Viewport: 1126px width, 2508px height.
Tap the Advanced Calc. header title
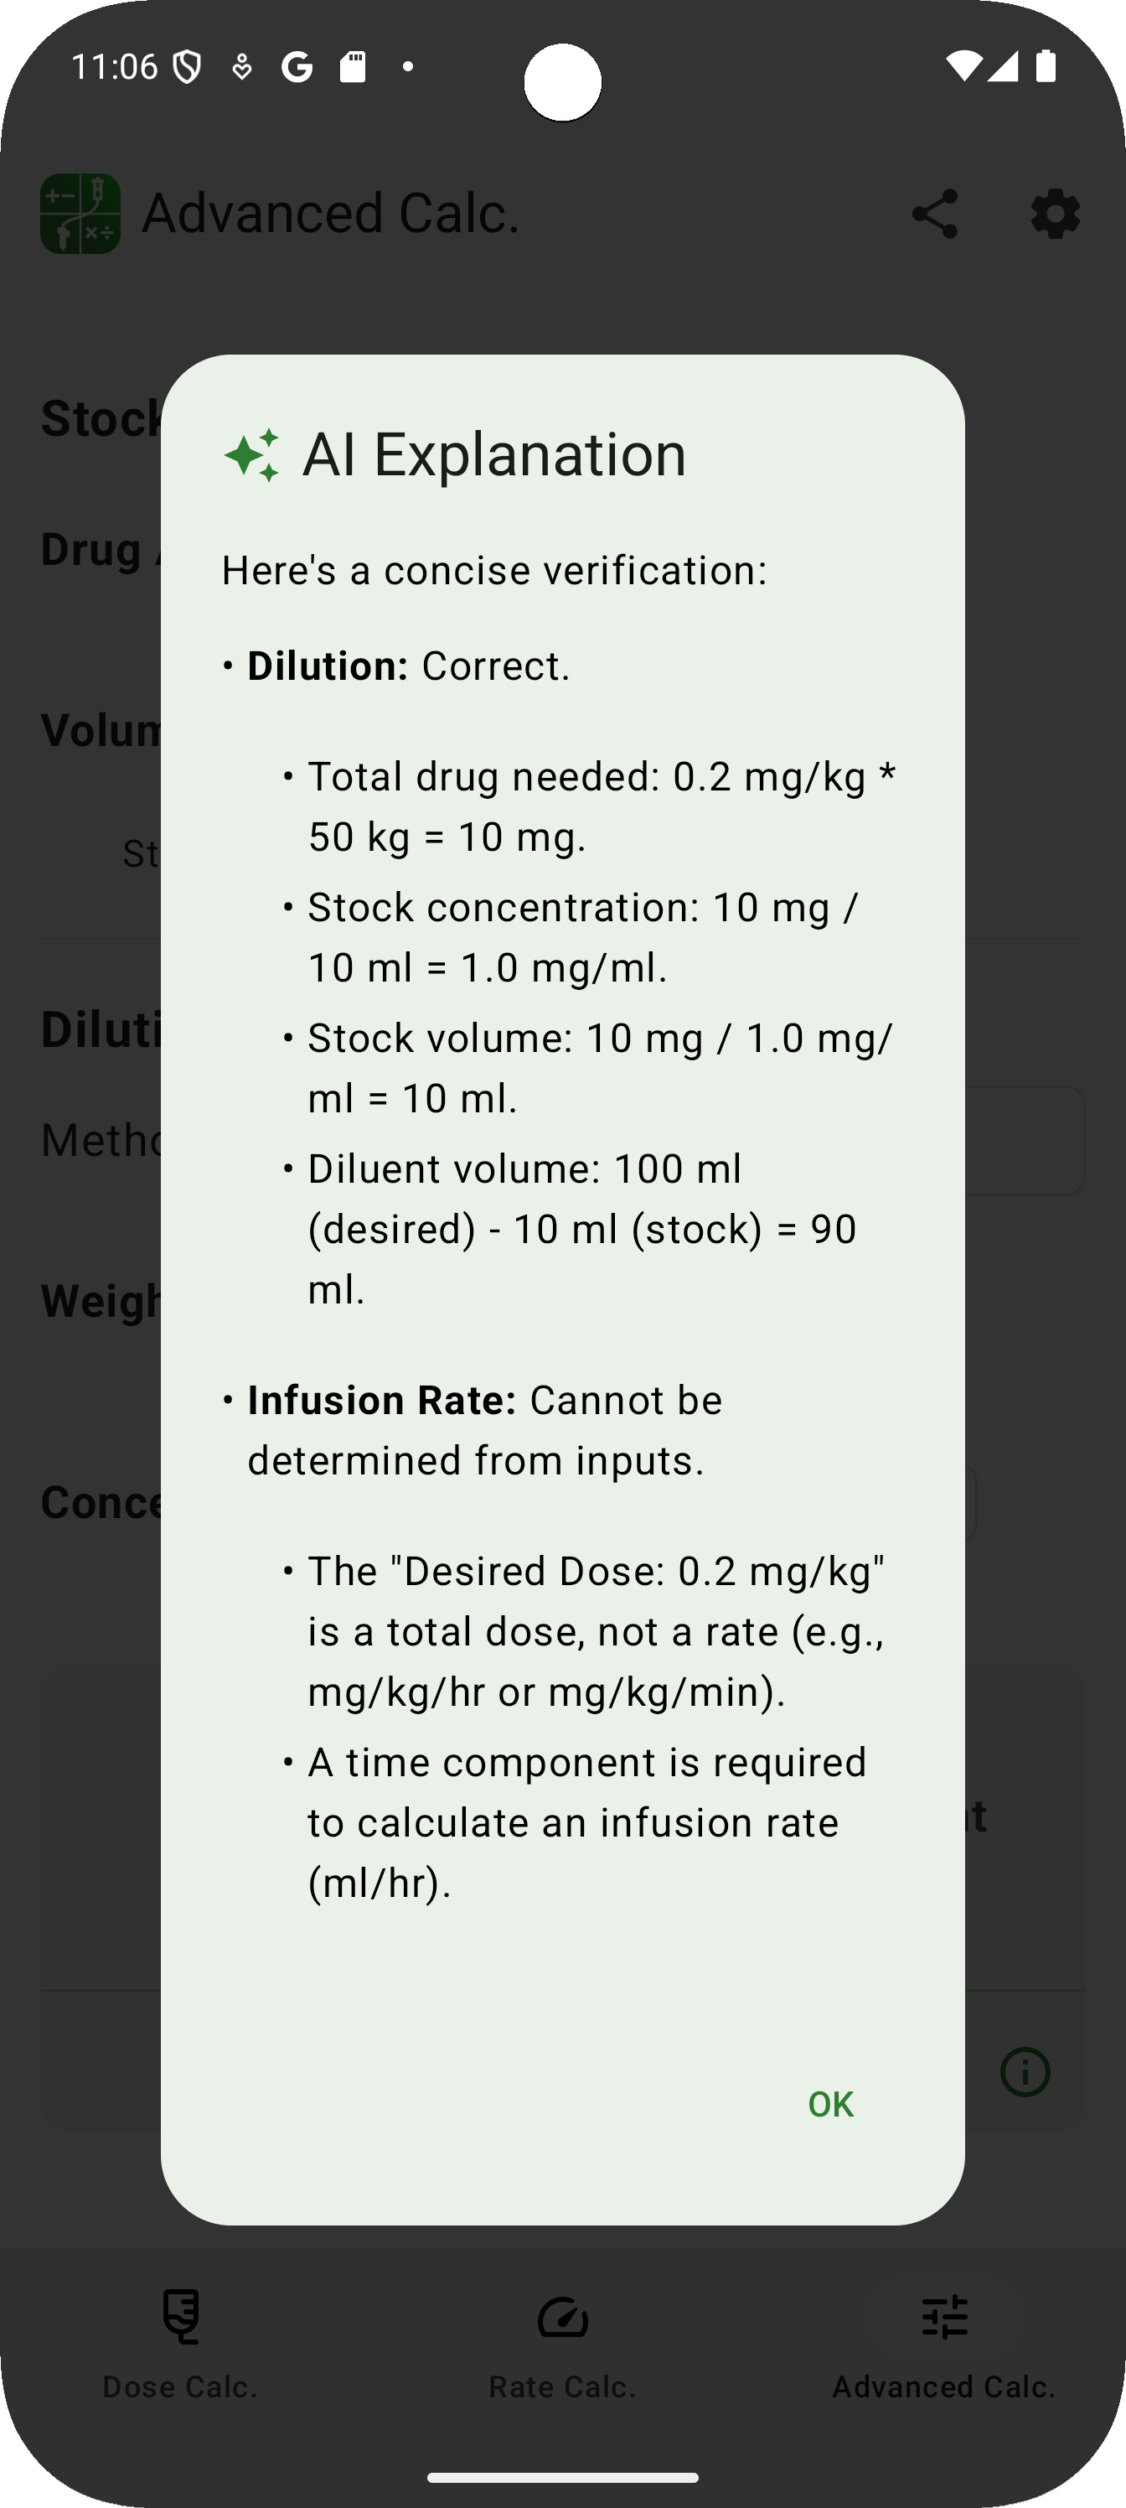331,215
